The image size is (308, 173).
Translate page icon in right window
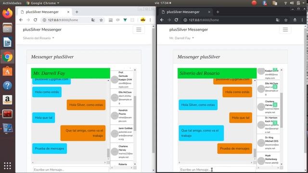coord(278,20)
